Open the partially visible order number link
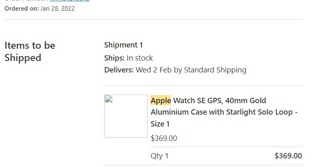The height and width of the screenshot is (167, 316). pos(70,0)
